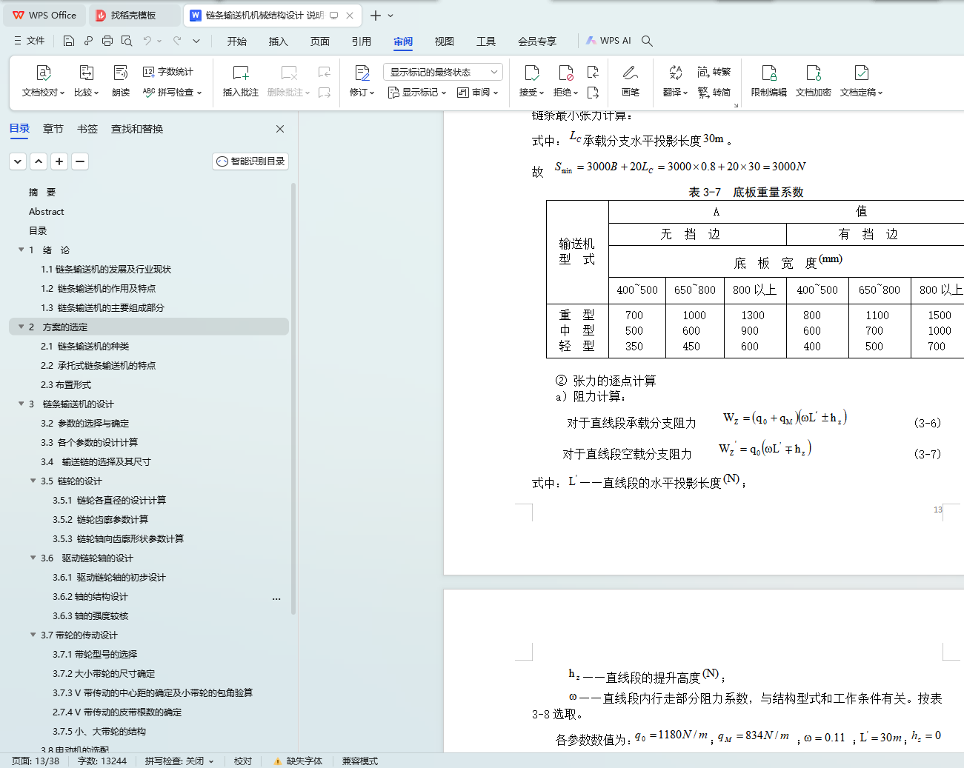
Task: Click the minus button in 目录 panel
Action: [80, 161]
